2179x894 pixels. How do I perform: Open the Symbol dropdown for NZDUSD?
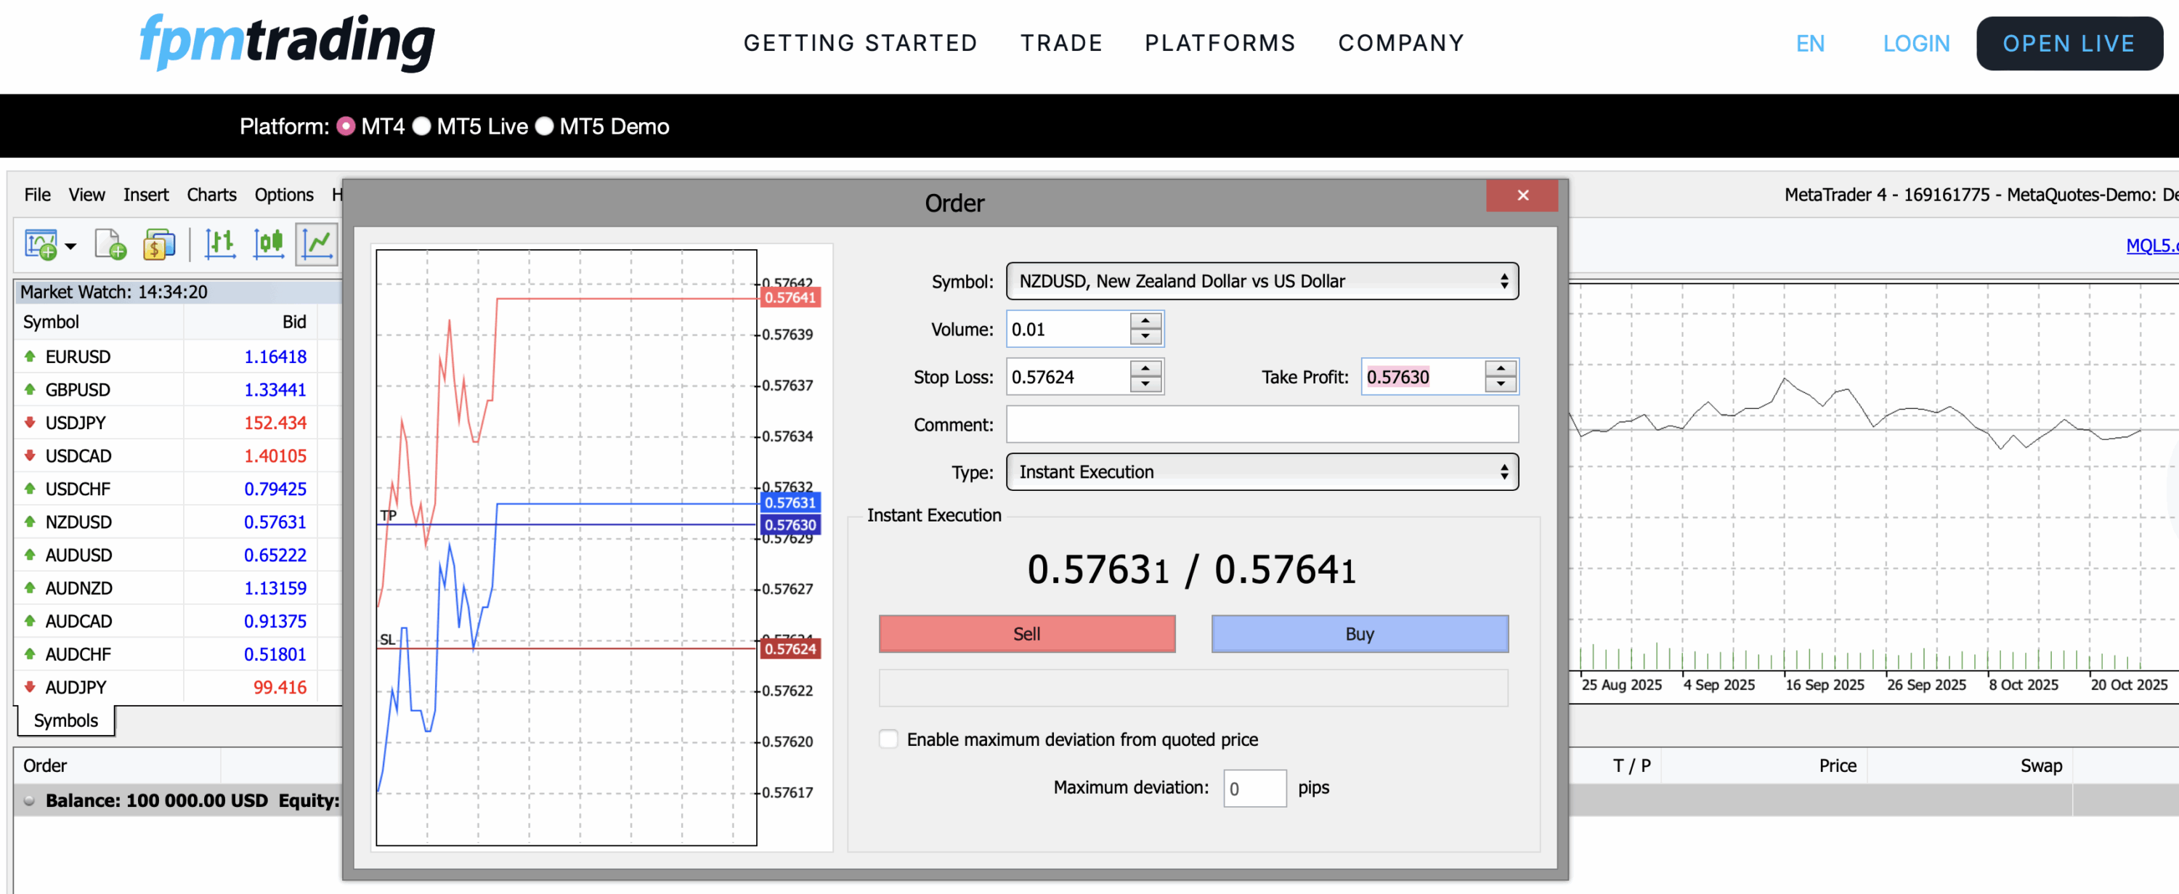pyautogui.click(x=1261, y=281)
